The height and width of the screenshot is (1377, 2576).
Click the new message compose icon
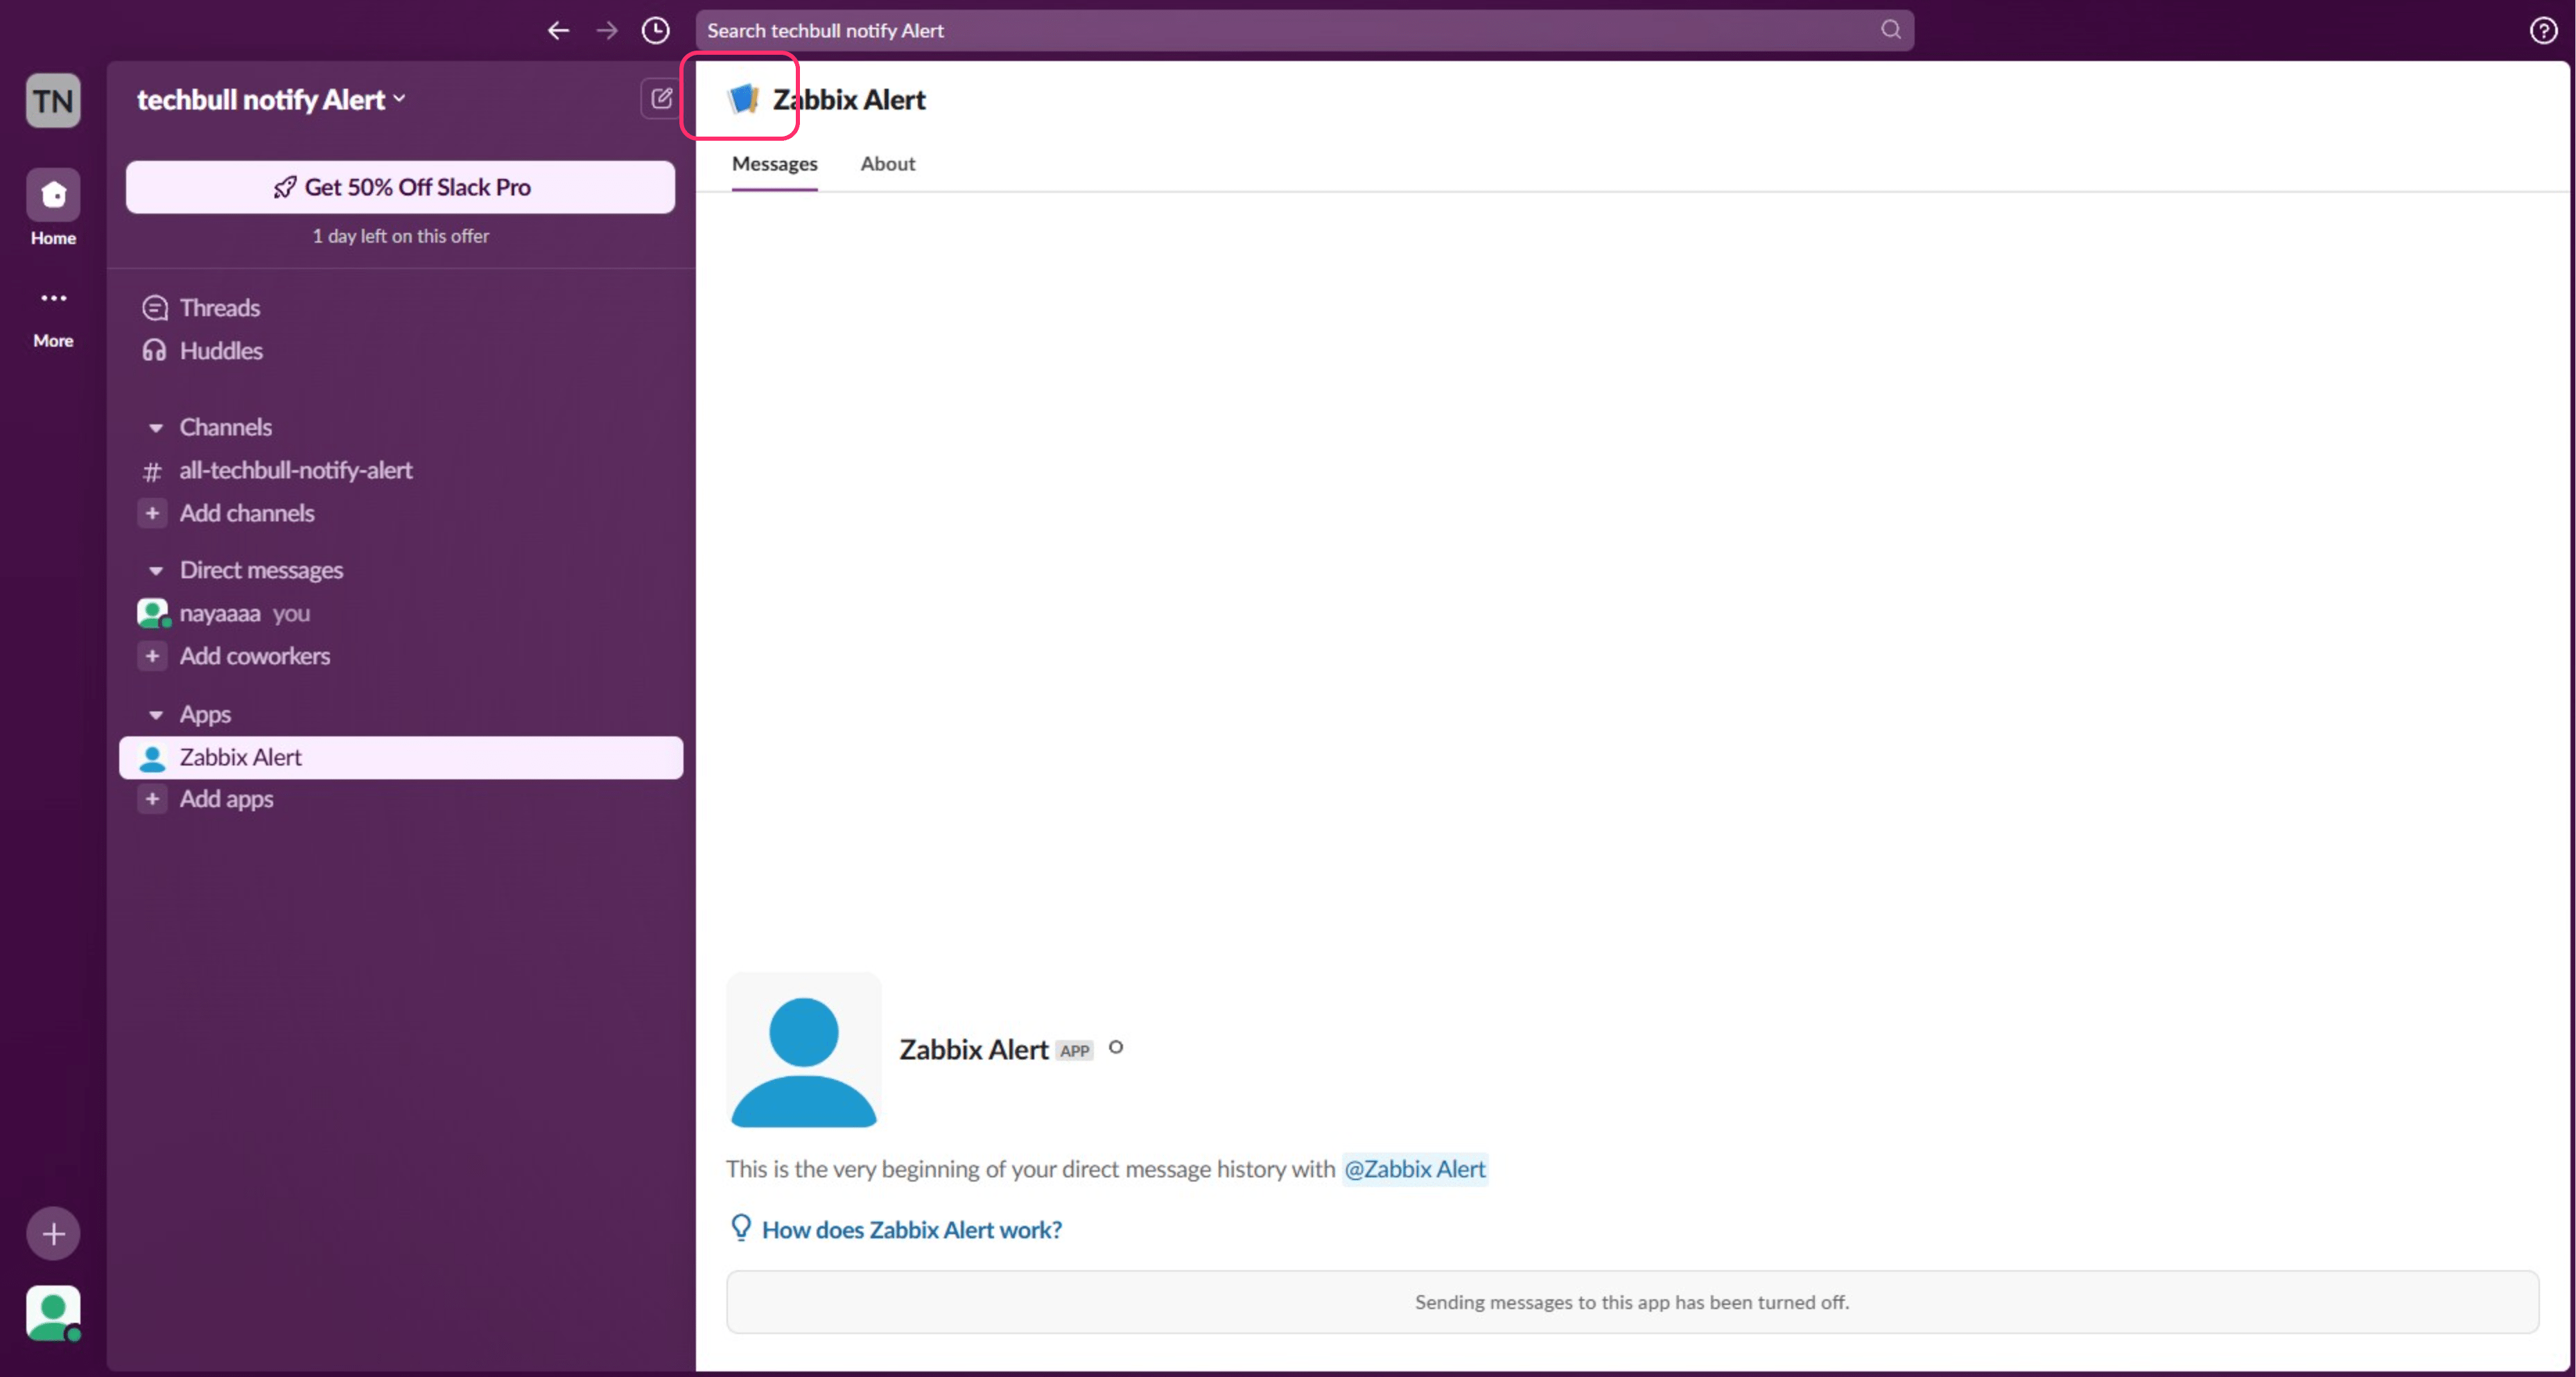point(661,98)
